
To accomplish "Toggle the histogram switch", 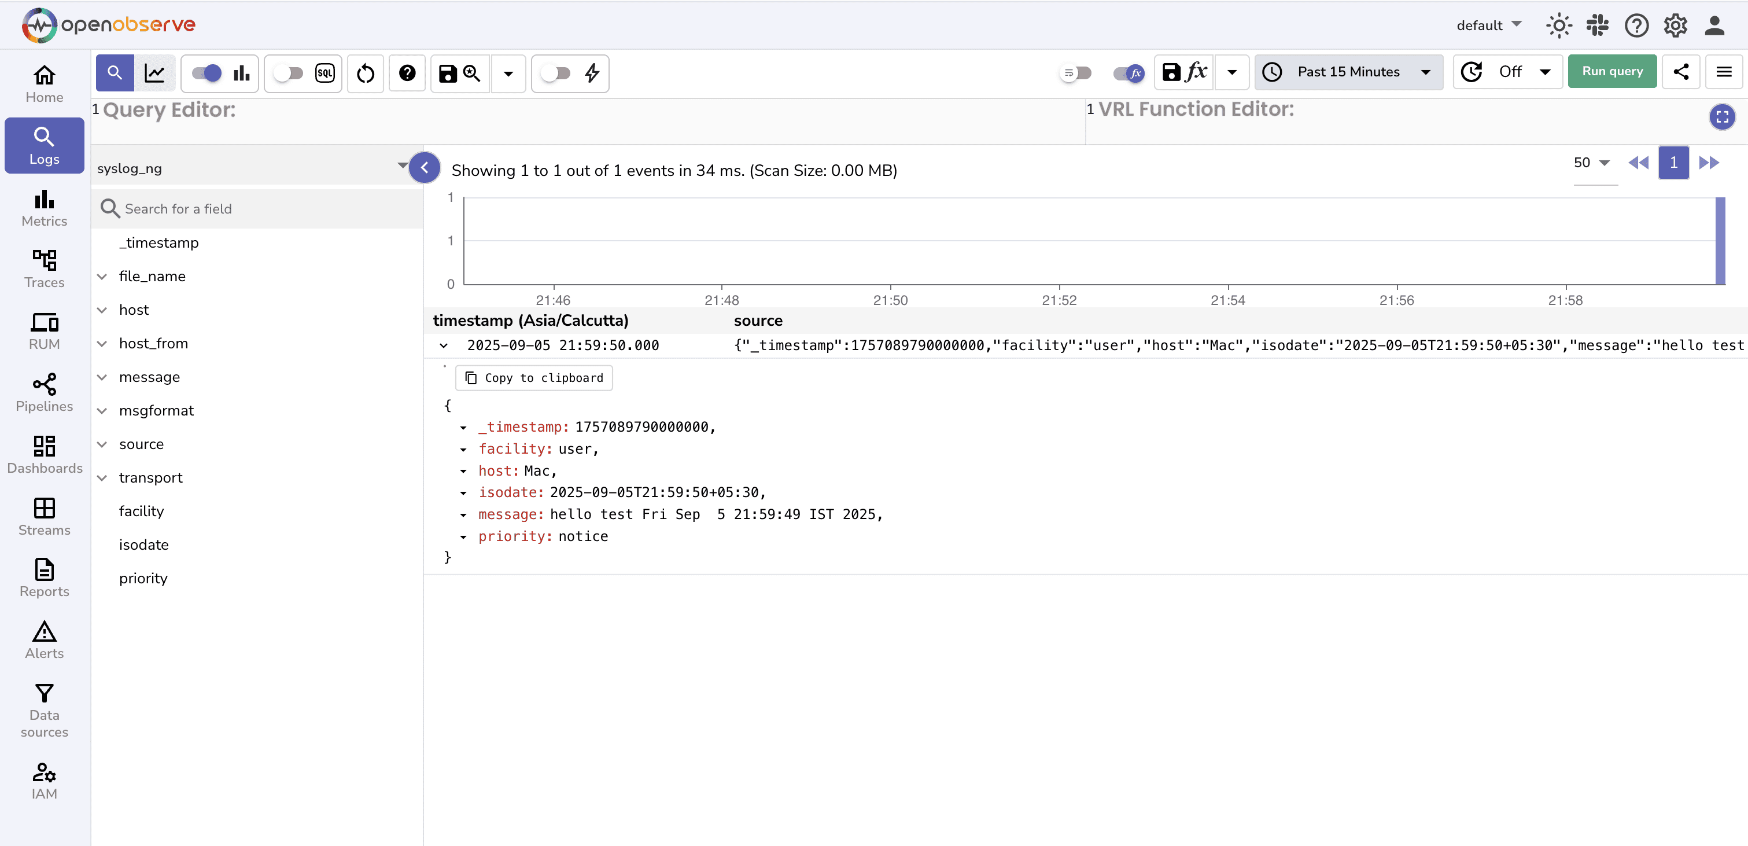I will (x=206, y=73).
